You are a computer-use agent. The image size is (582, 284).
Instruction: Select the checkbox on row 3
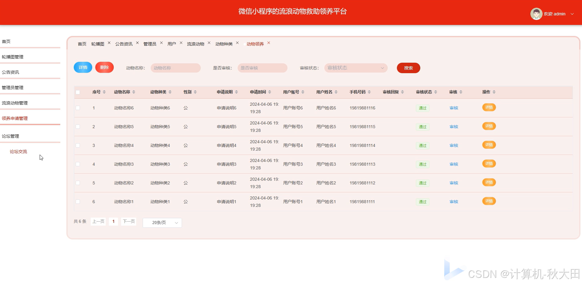(78, 145)
